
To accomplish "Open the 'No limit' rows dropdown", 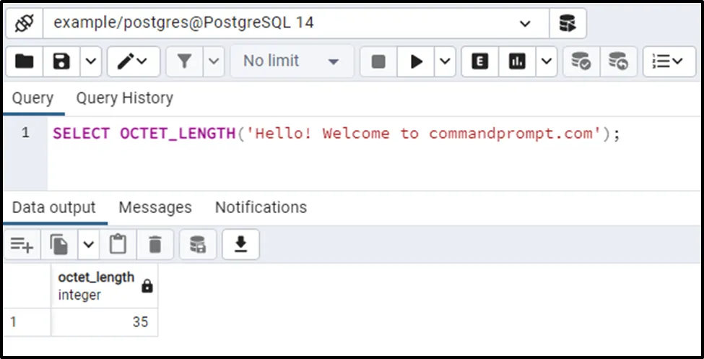I will [291, 61].
